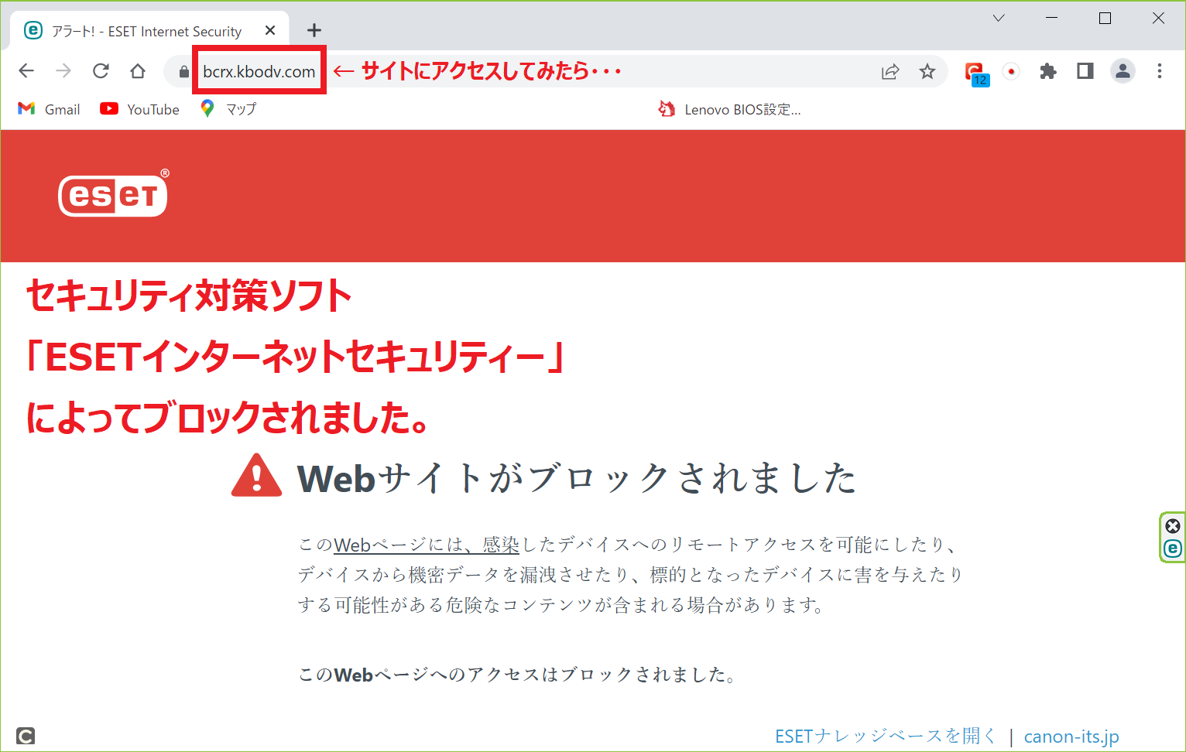Close the ESET Internet Security tab
The height and width of the screenshot is (752, 1186).
click(270, 31)
